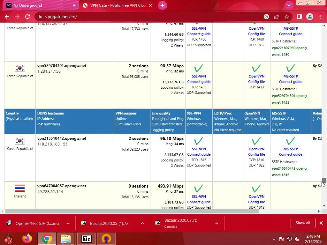Open a new tab with plus button

click(163, 5)
